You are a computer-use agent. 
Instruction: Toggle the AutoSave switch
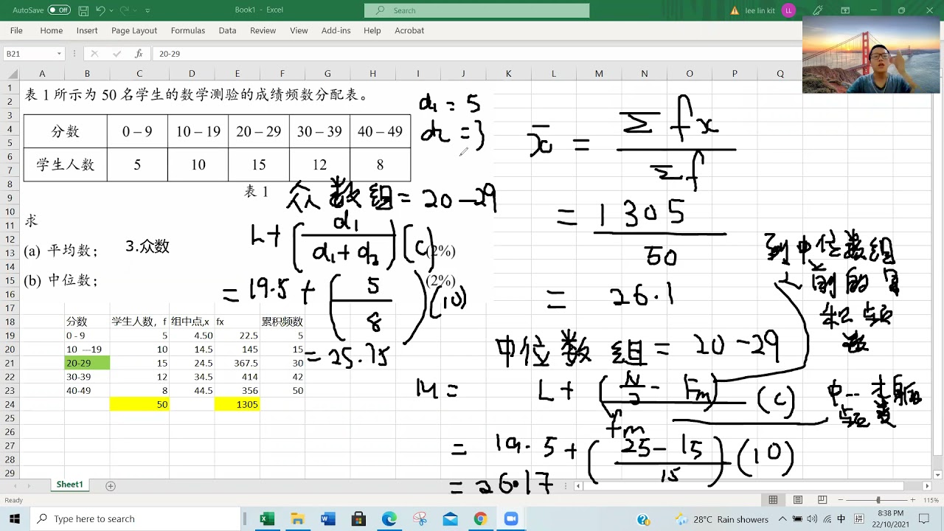coord(59,10)
